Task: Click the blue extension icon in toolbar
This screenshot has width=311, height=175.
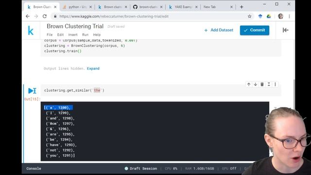Action: (260, 16)
